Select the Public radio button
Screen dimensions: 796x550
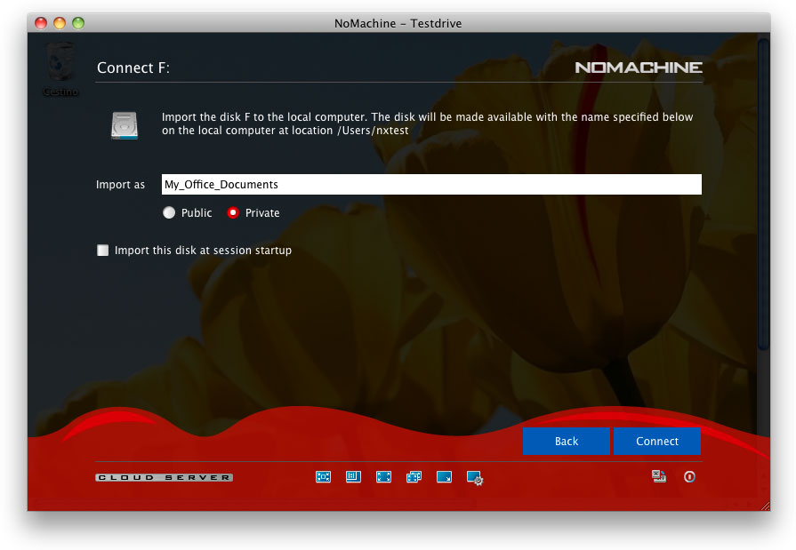[169, 213]
